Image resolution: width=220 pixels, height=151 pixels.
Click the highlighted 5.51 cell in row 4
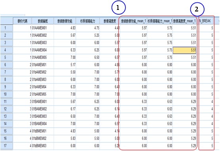point(184,50)
